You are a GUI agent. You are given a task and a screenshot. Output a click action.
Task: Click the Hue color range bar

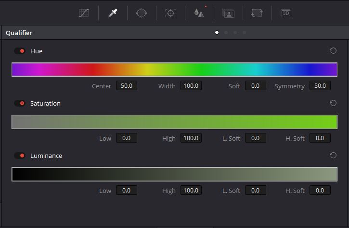click(x=174, y=70)
